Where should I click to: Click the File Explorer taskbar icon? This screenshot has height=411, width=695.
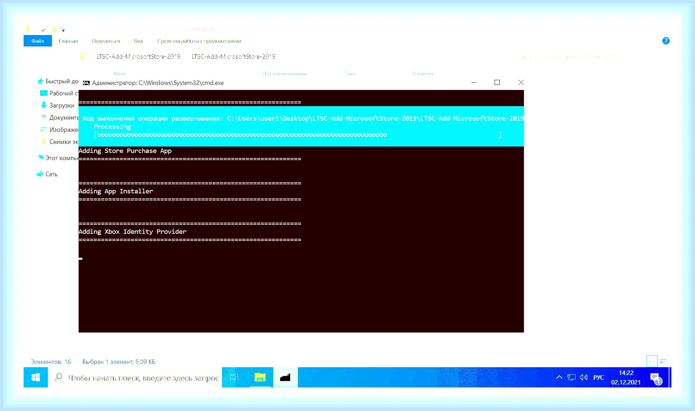point(260,377)
